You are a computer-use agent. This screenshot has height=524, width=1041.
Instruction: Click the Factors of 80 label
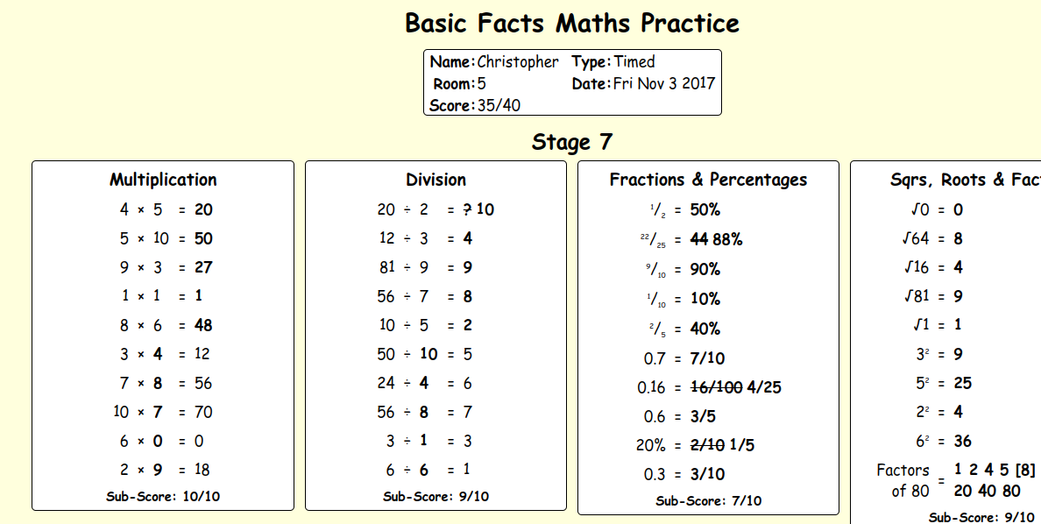pyautogui.click(x=903, y=481)
